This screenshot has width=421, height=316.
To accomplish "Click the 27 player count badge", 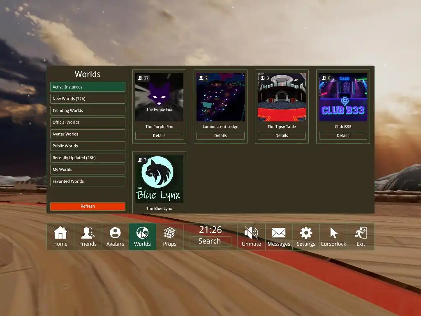I will click(143, 78).
